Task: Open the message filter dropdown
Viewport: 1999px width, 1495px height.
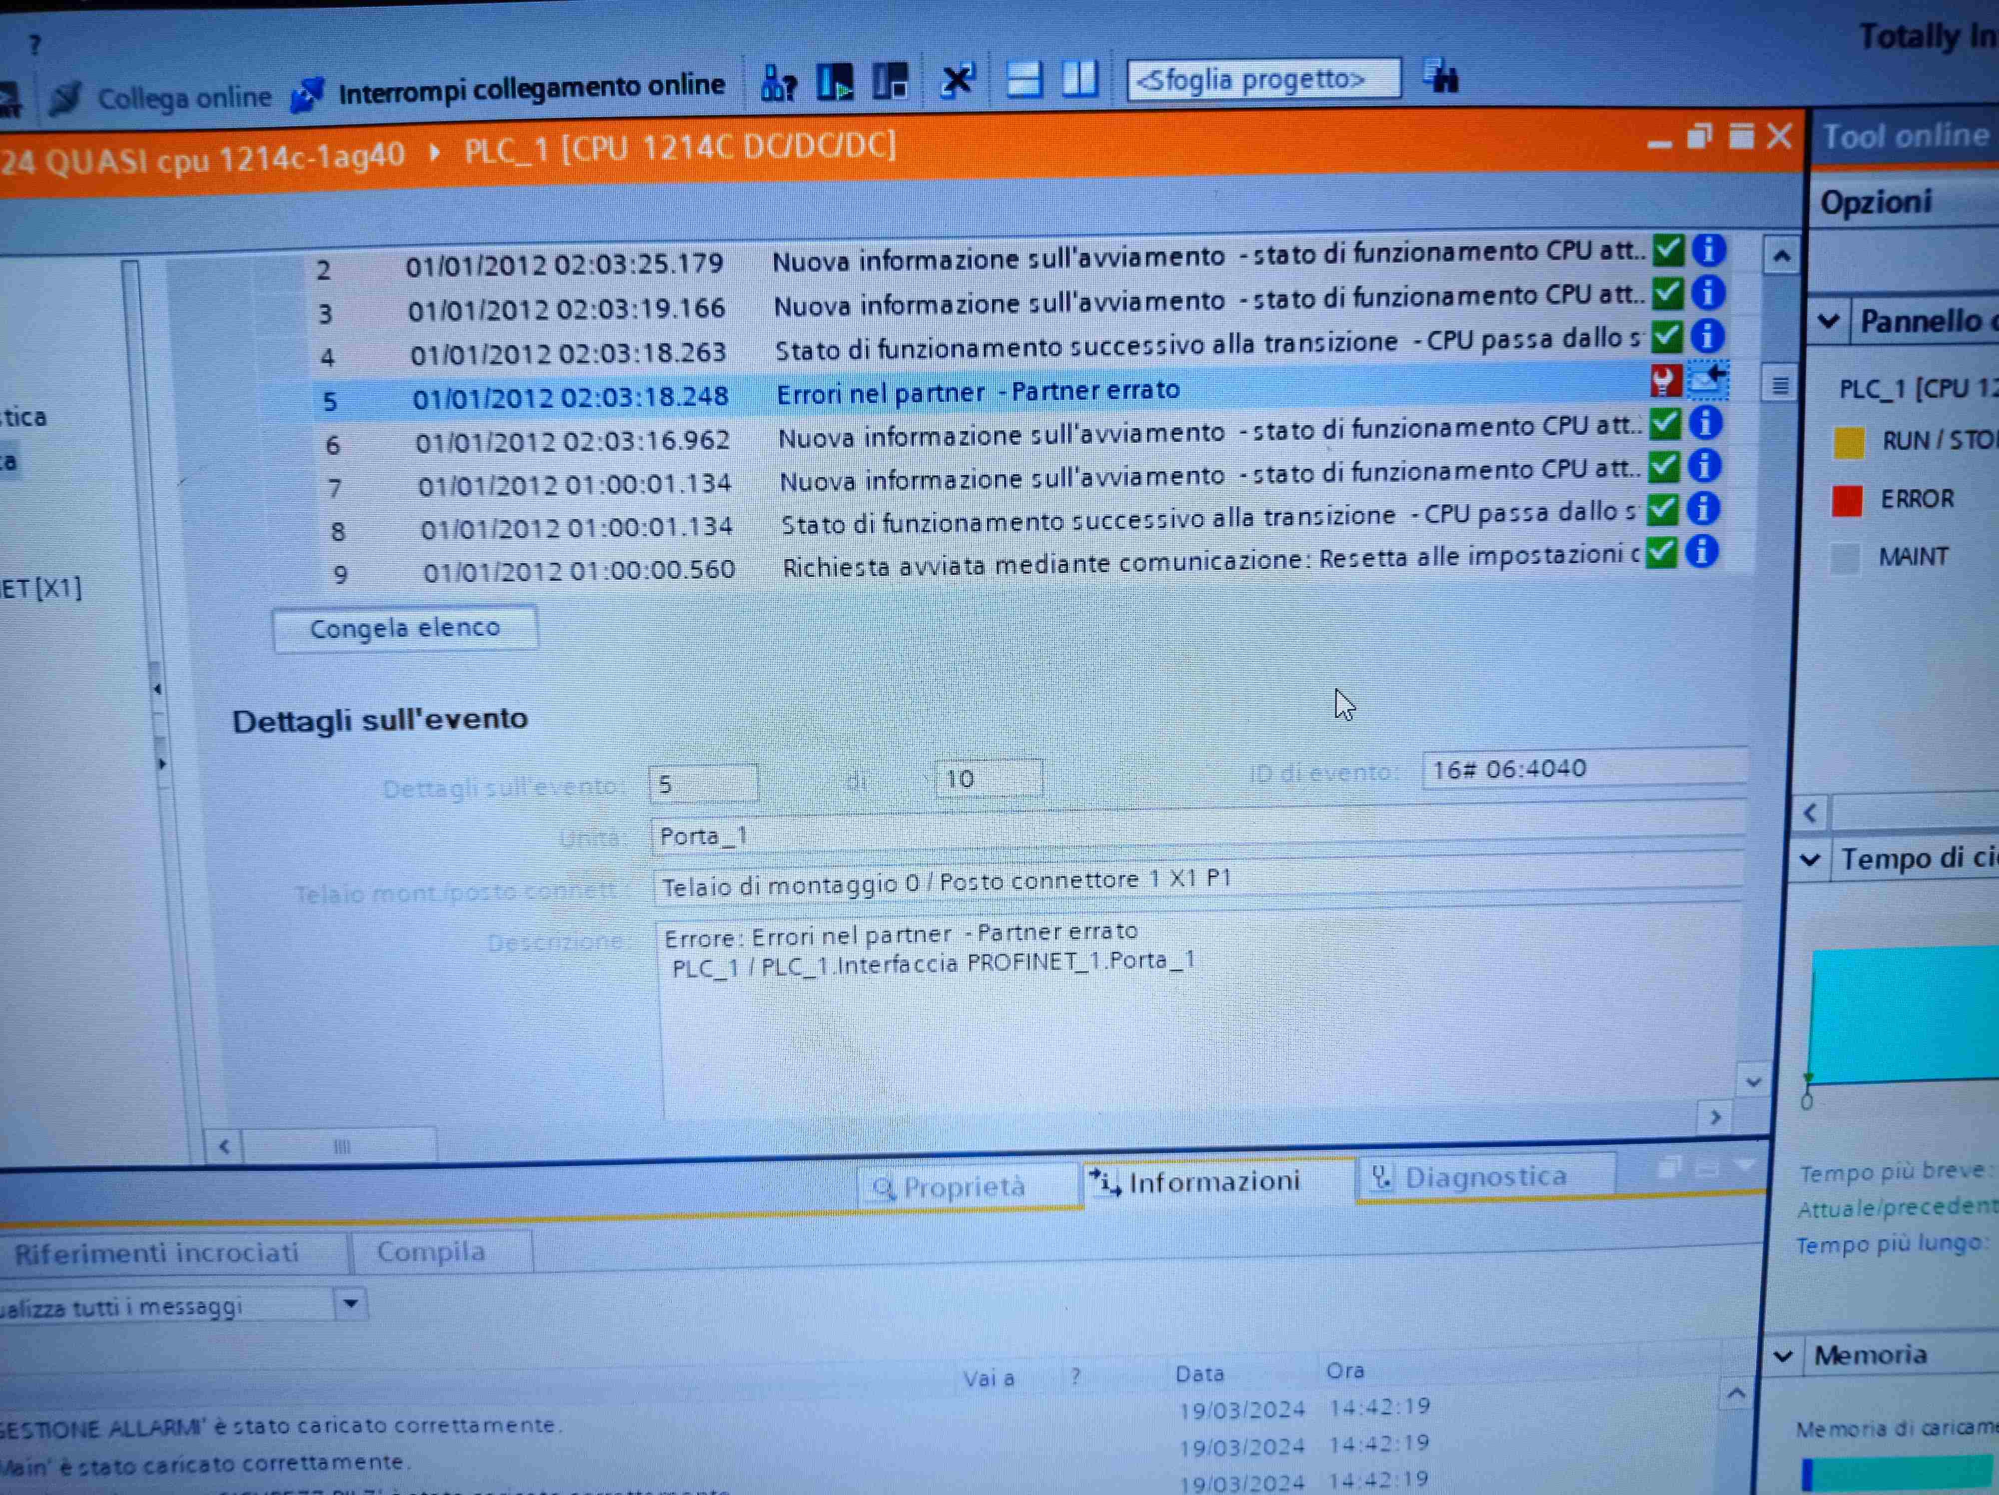Action: [351, 1304]
